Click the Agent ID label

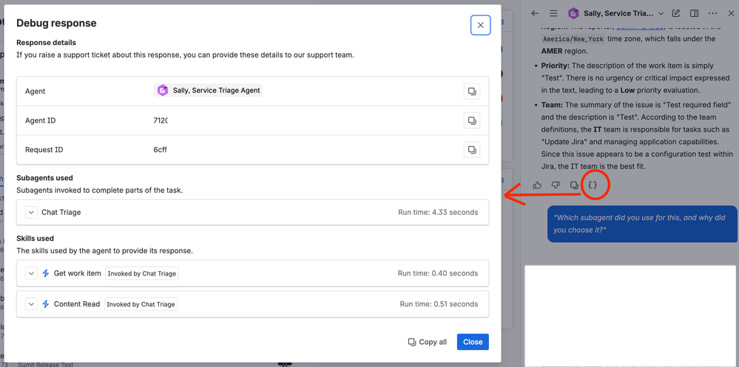click(x=40, y=120)
